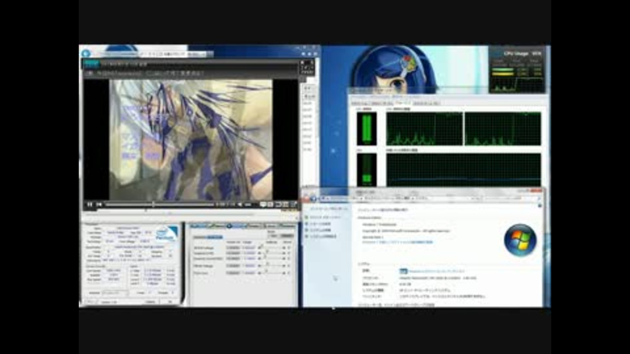Click the help icon in System window
Image resolution: width=630 pixels, height=354 pixels.
coord(539,205)
